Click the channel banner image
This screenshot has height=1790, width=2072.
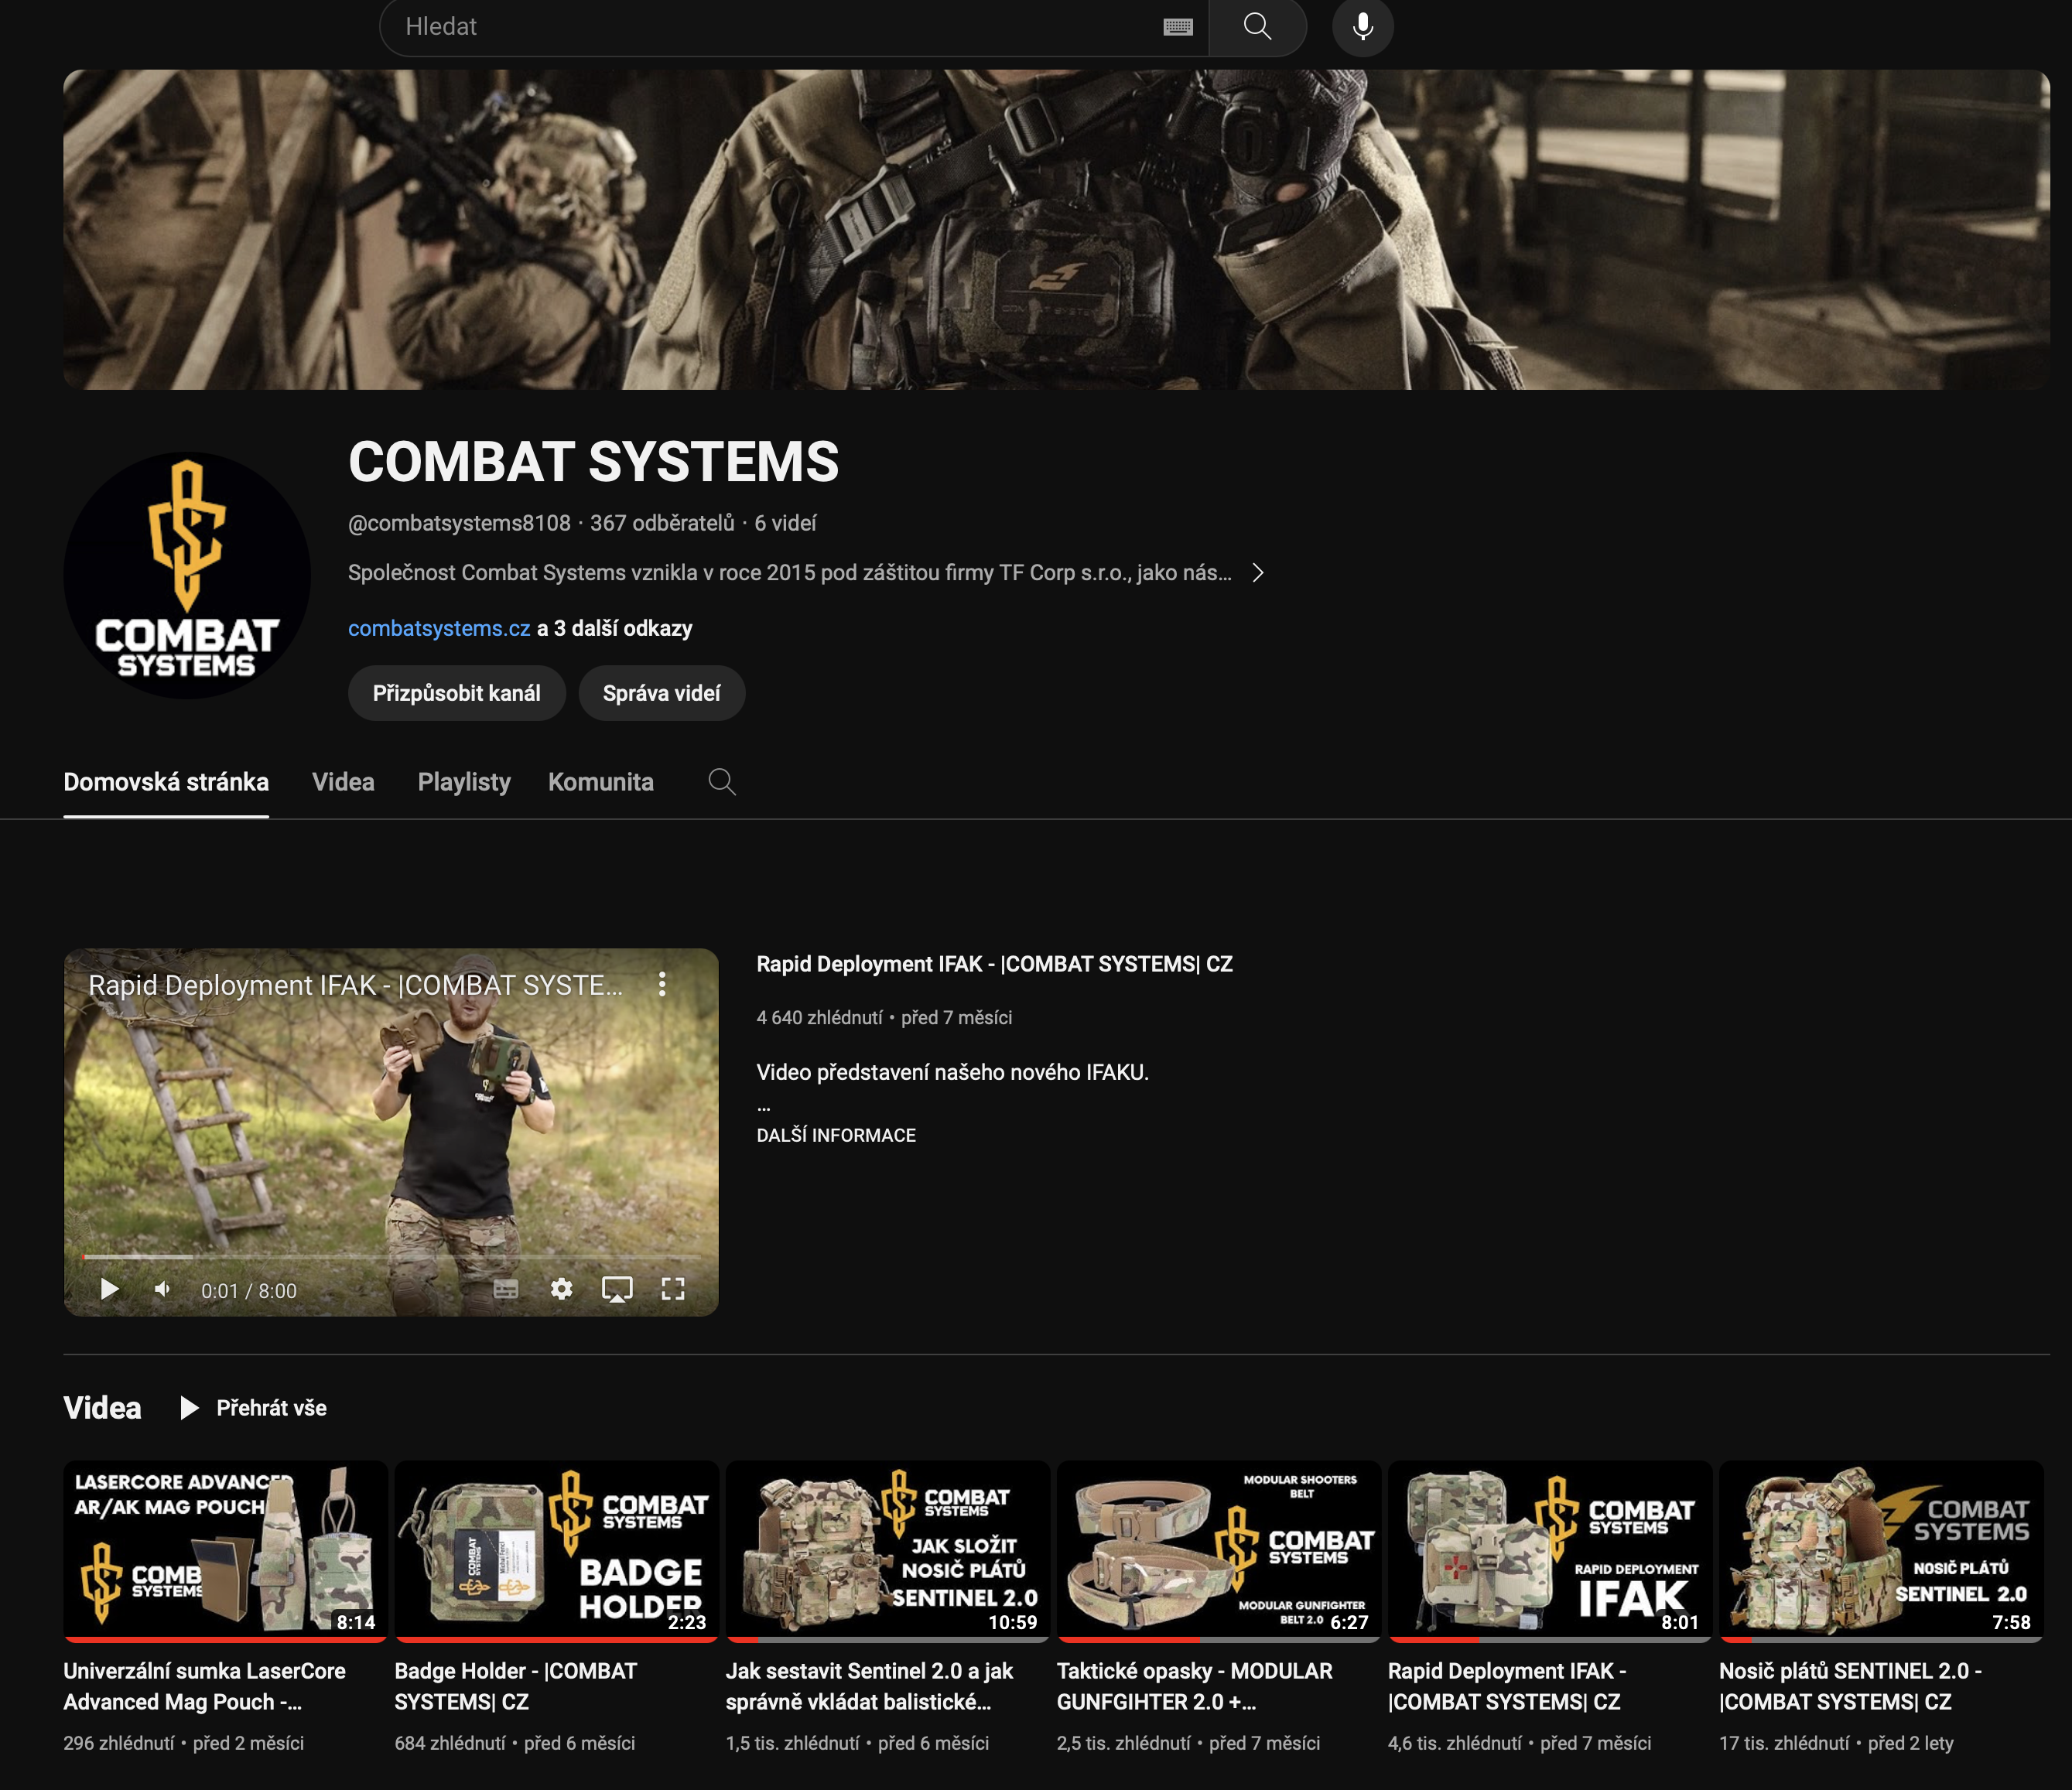click(1056, 229)
